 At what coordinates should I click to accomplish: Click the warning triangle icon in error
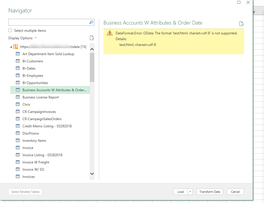[110, 33]
